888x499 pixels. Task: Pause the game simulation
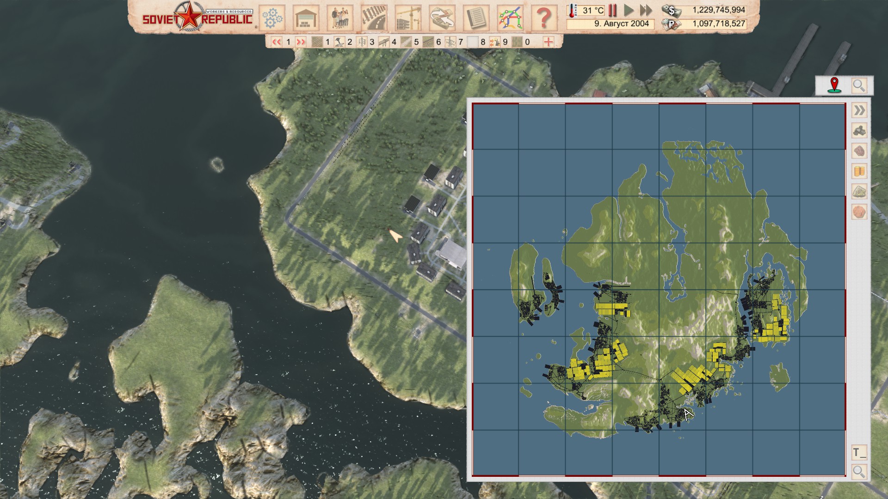coord(613,10)
